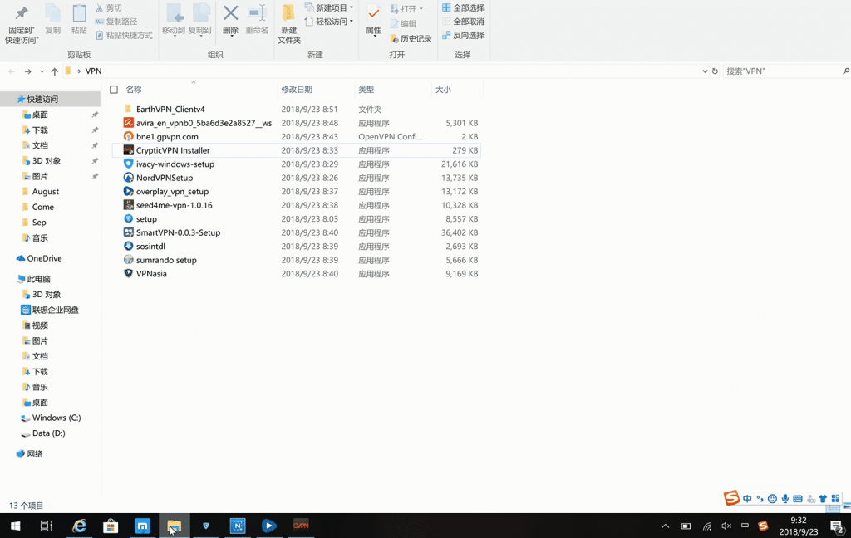The image size is (851, 538).
Task: Click Select none (全部取消)
Action: (x=463, y=21)
